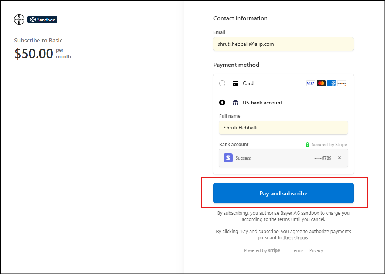385x274 pixels.
Task: Click the American Express logo
Action: point(331,83)
